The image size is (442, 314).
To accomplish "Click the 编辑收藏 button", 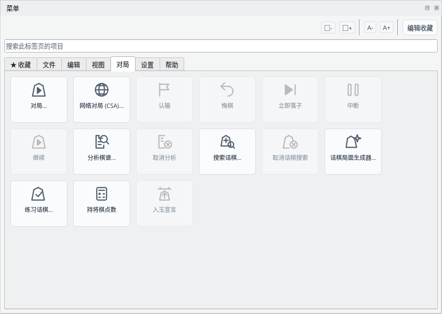I will [420, 28].
